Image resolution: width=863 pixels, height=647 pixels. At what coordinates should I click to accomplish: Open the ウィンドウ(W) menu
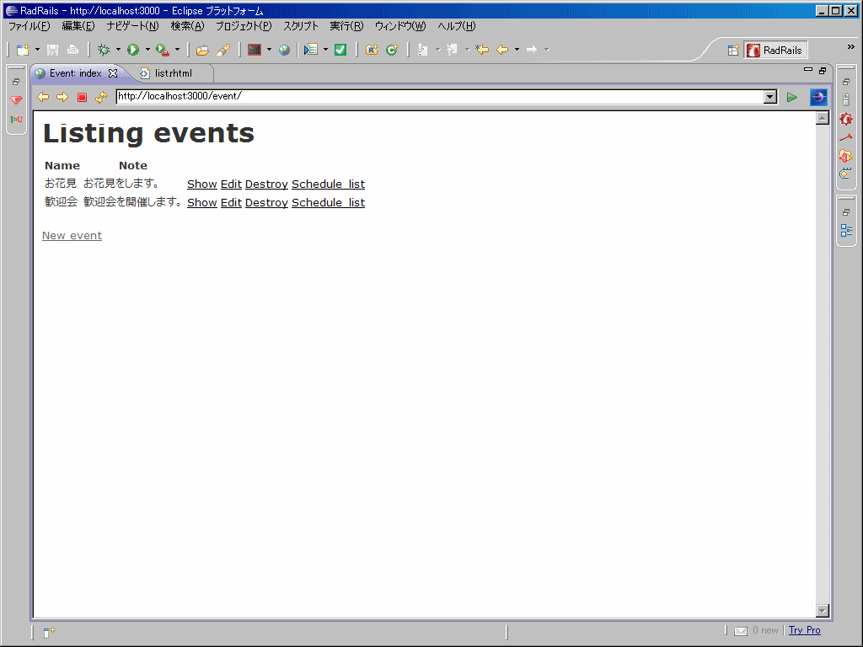point(400,26)
